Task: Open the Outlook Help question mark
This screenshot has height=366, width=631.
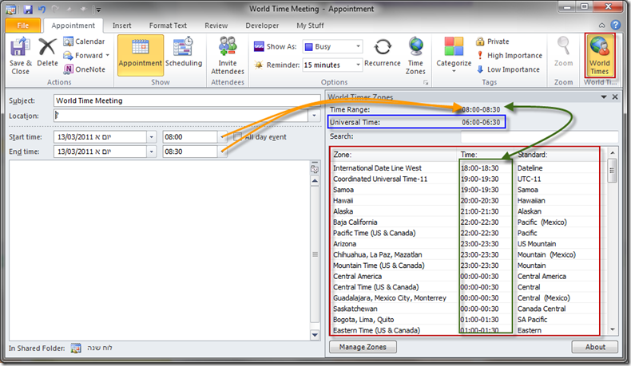Action: [616, 25]
